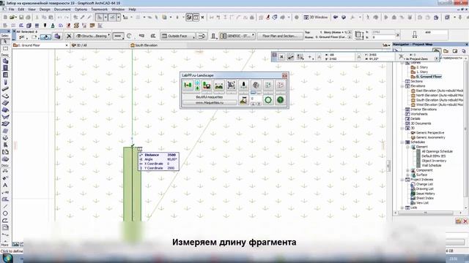Click Navigator horizontal scrollbar
469x263 pixels.
coord(425,213)
